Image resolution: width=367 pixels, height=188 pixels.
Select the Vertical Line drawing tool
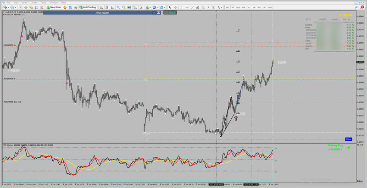tap(182, 7)
